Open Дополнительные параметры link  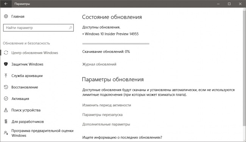coord(106,125)
